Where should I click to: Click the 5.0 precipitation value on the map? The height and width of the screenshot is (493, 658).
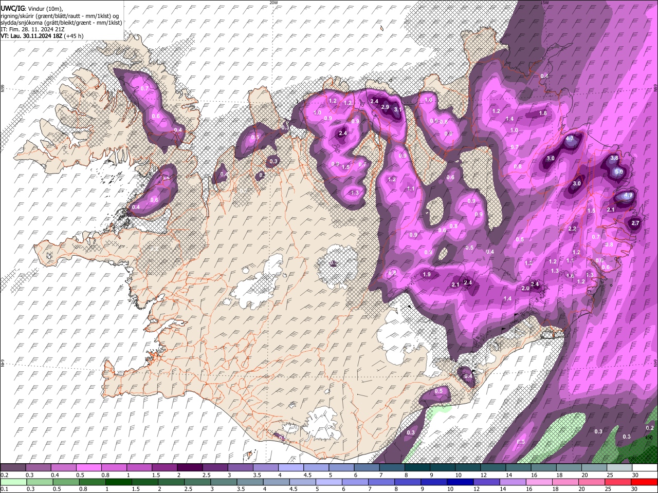619,172
